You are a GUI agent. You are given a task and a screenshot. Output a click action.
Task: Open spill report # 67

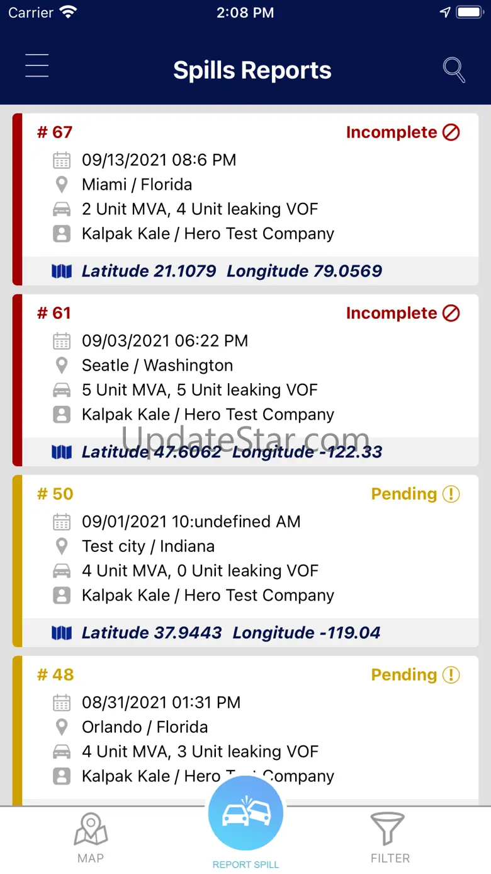[55, 132]
